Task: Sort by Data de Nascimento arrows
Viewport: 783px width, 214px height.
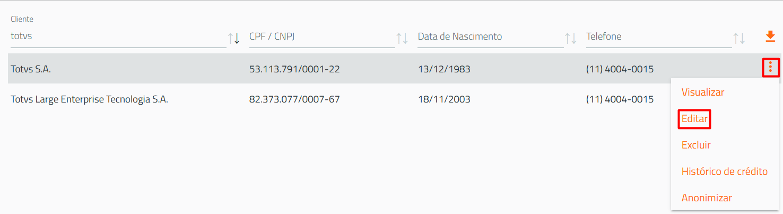Action: [571, 38]
